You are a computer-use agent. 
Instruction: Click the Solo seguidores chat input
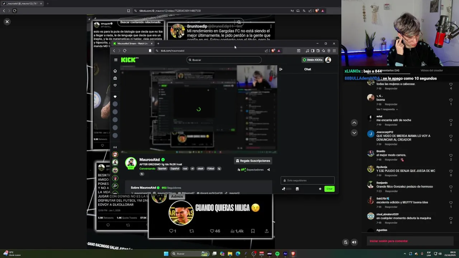pyautogui.click(x=308, y=181)
